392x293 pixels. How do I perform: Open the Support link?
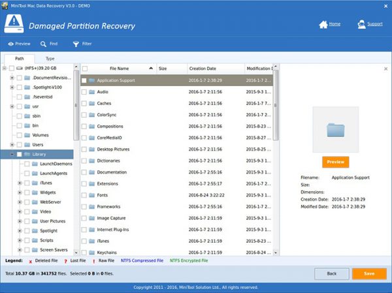tap(375, 24)
